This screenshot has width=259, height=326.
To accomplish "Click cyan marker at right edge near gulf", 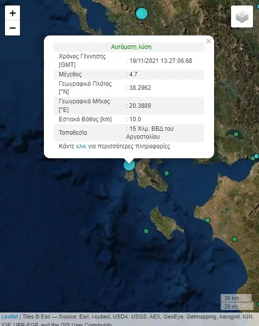I will click(257, 156).
